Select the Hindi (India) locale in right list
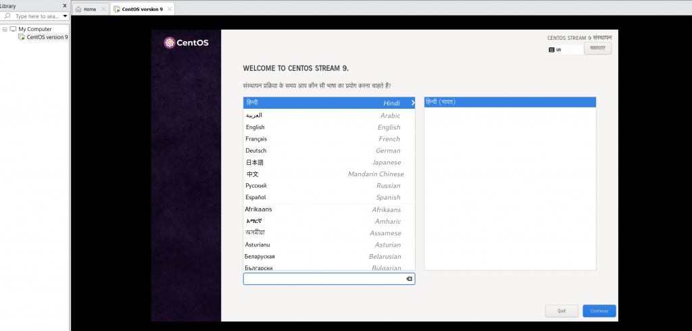 coord(510,102)
